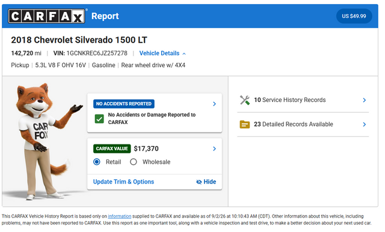Screen dimensions: 385x232
Task: Click the Pickup body type text
Action: pyautogui.click(x=20, y=65)
